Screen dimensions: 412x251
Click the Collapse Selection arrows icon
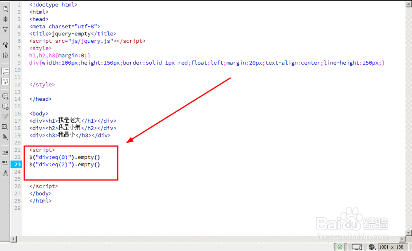[5, 29]
